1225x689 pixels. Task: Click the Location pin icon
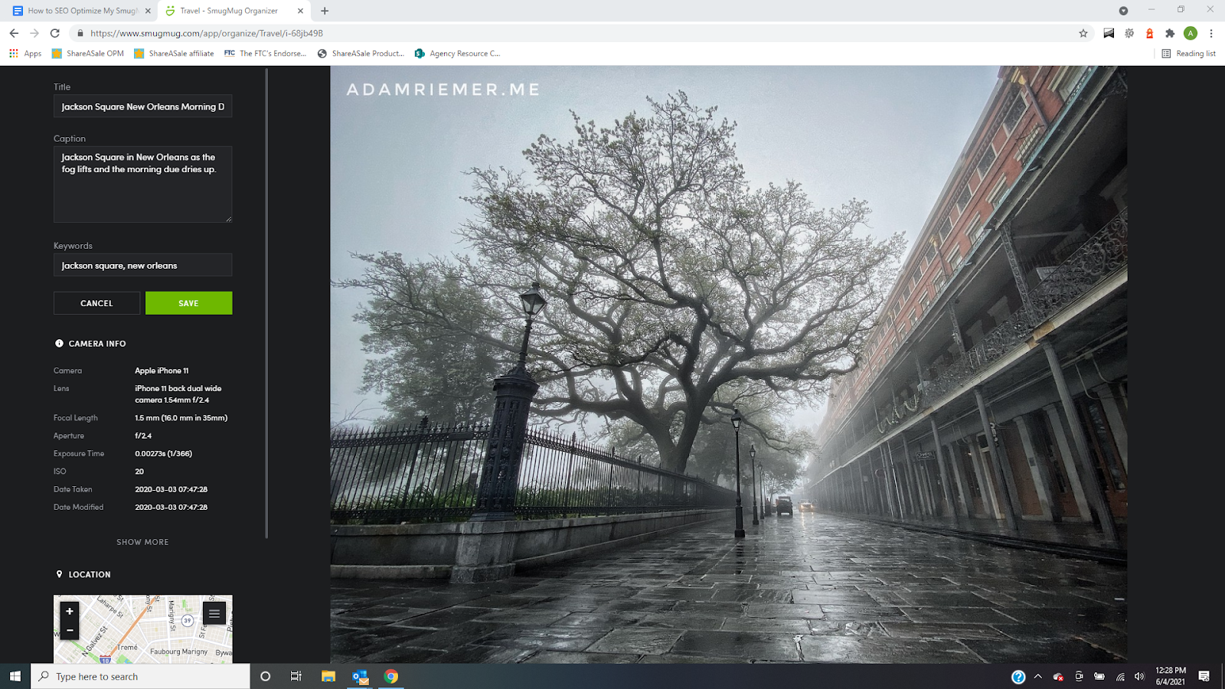click(60, 574)
